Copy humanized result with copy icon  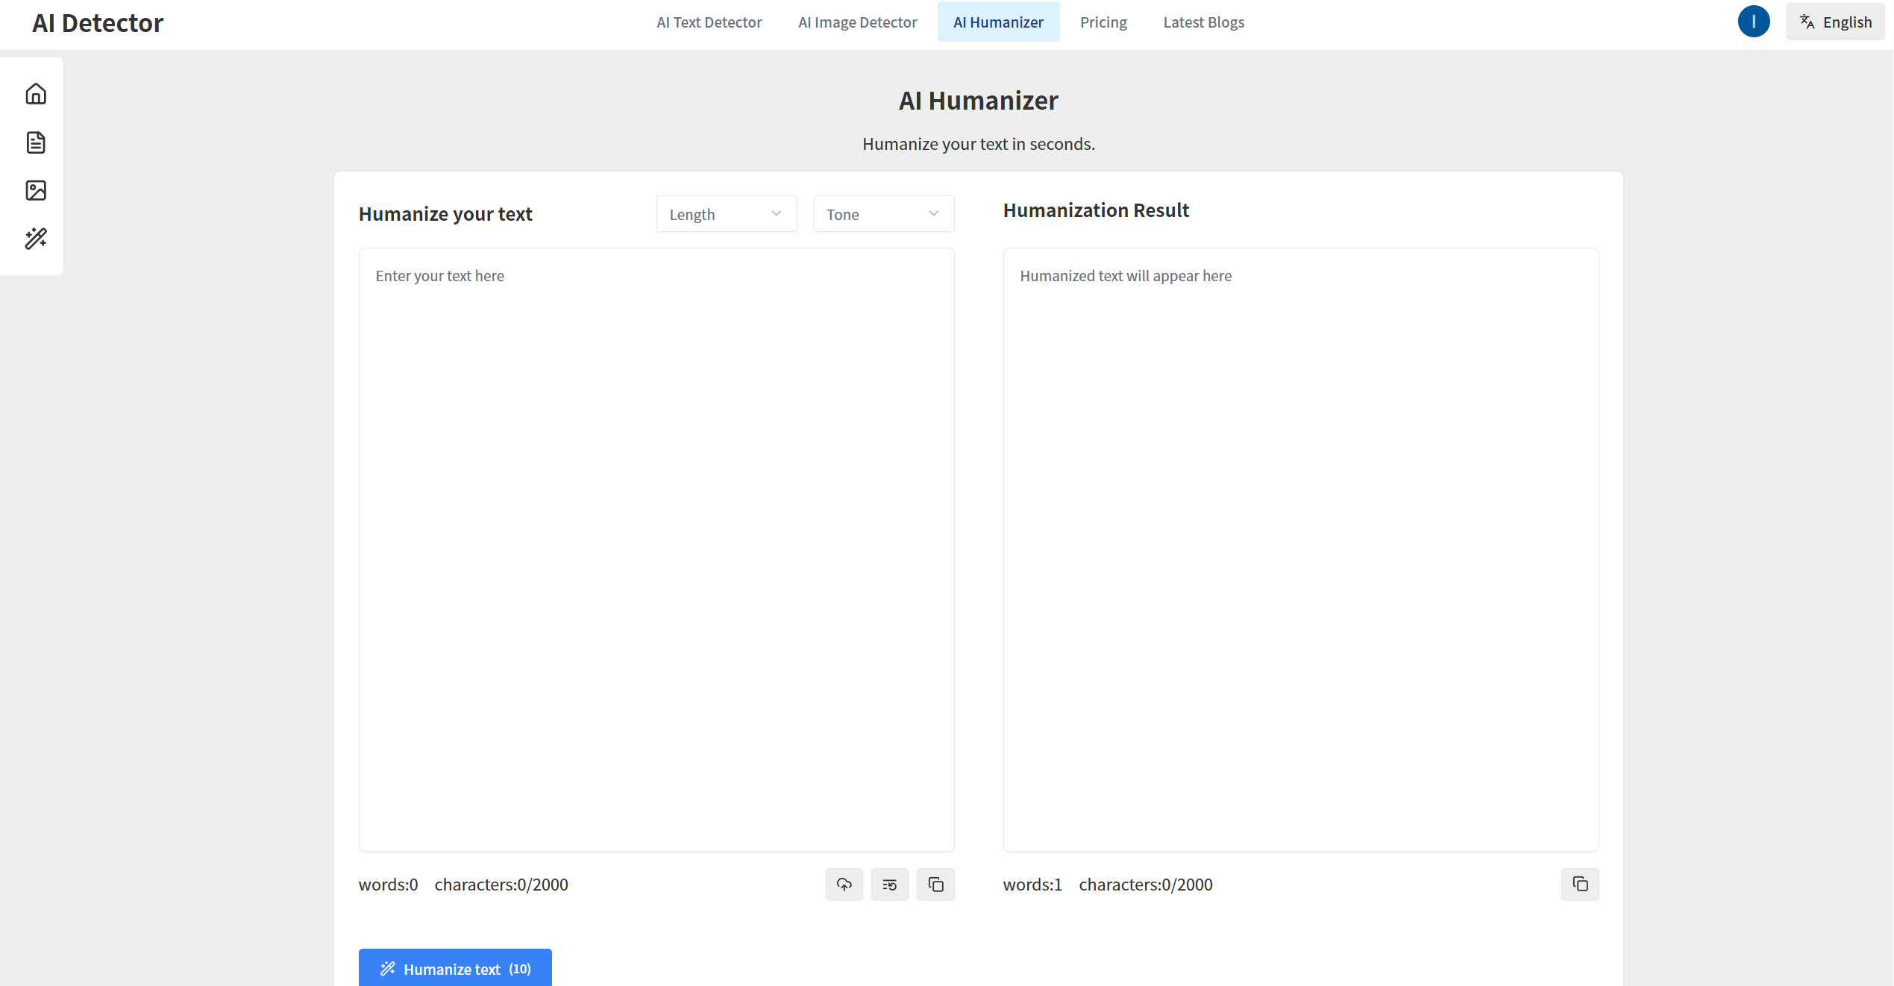[1580, 885]
